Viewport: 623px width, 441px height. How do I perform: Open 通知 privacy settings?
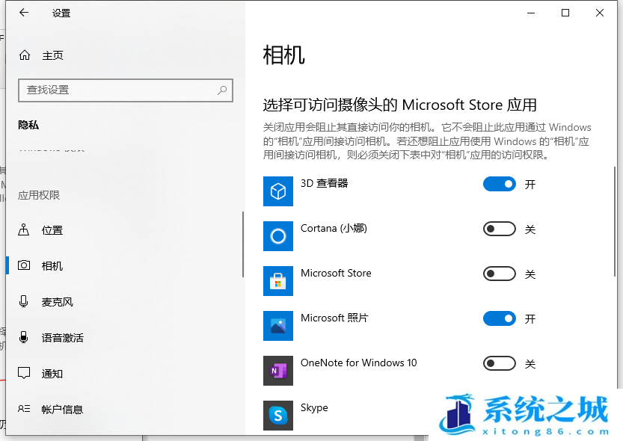124,374
